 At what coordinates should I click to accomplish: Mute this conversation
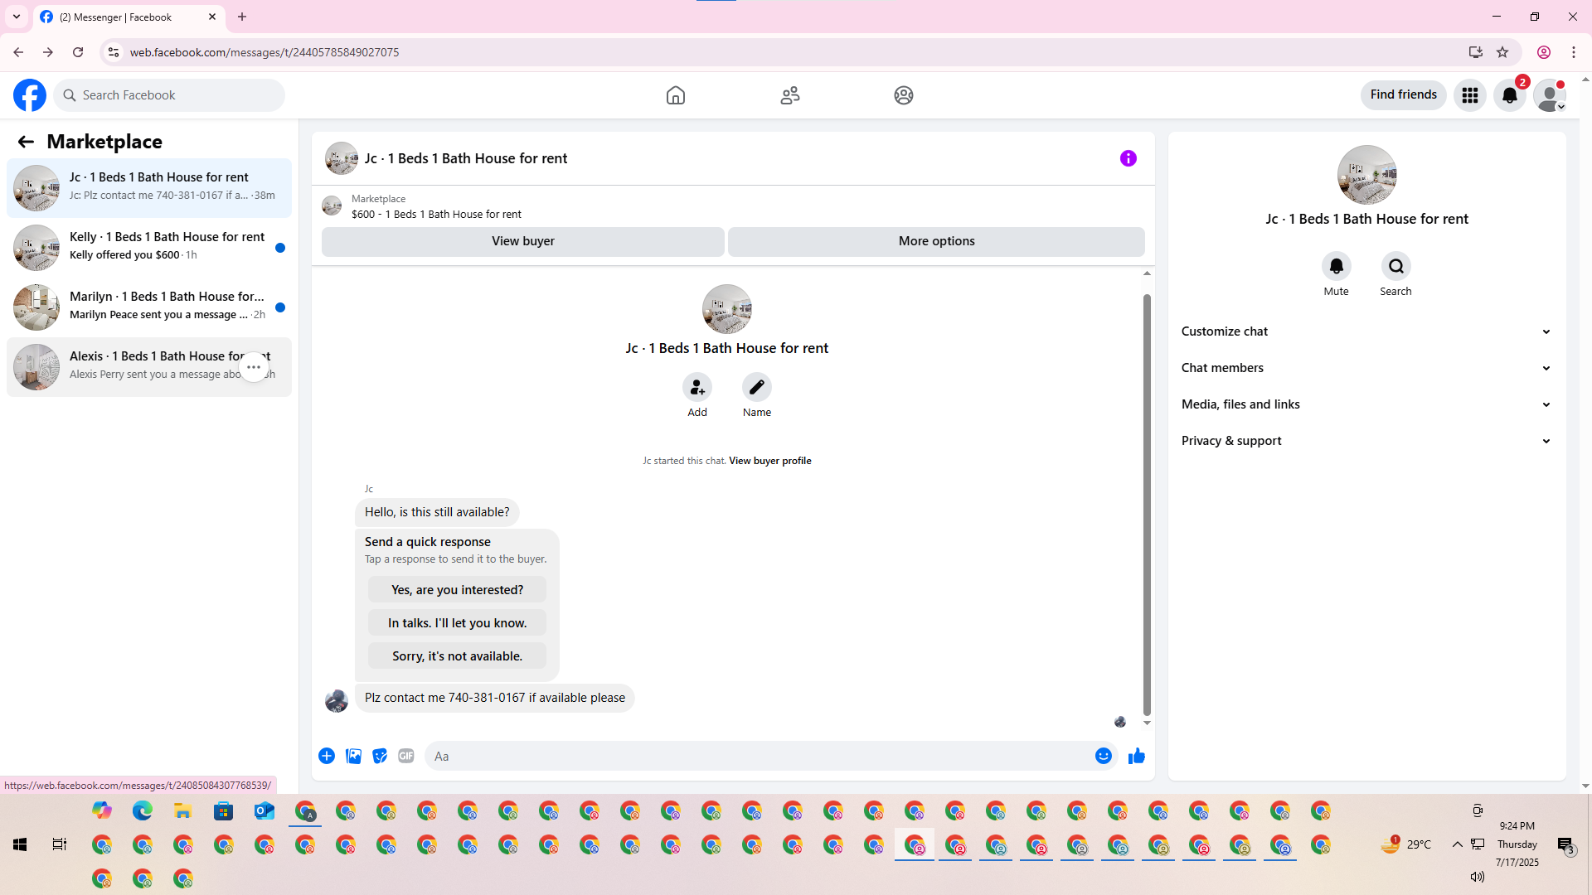click(x=1336, y=266)
